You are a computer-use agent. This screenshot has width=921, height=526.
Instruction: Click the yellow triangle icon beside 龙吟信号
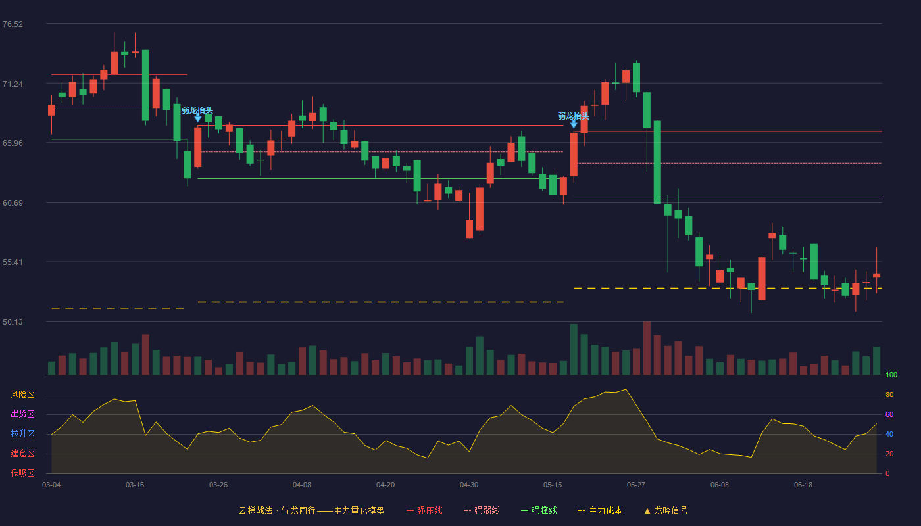coord(647,510)
